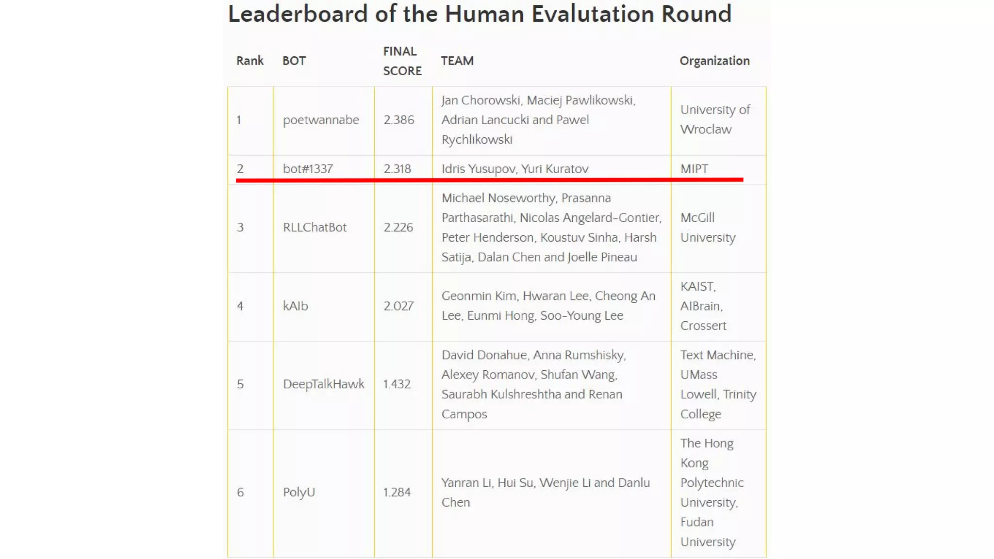Click the final score 2.318
Image resolution: width=994 pixels, height=559 pixels.
point(397,169)
